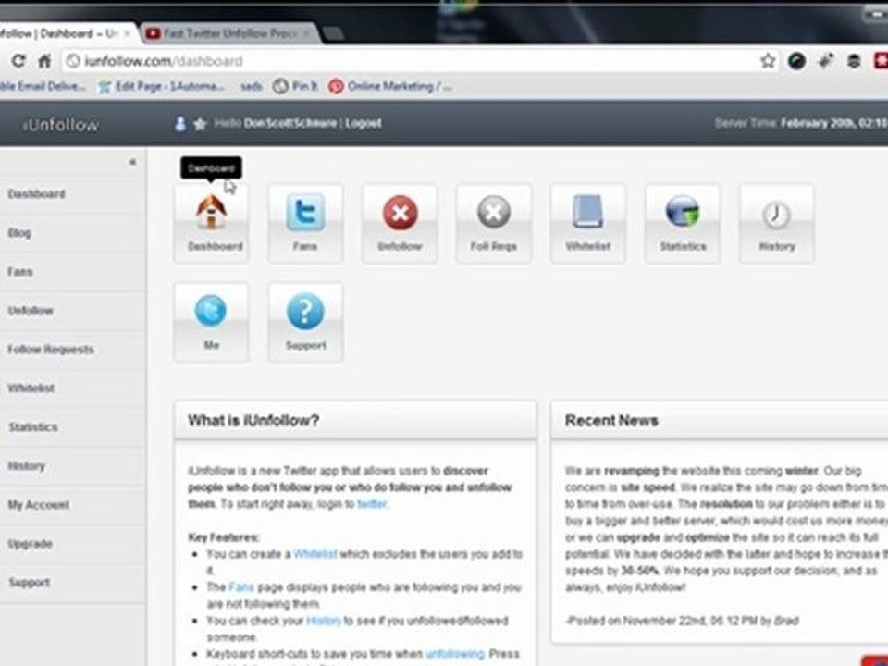The height and width of the screenshot is (666, 888).
Task: Click the browser home icon
Action: pyautogui.click(x=44, y=61)
